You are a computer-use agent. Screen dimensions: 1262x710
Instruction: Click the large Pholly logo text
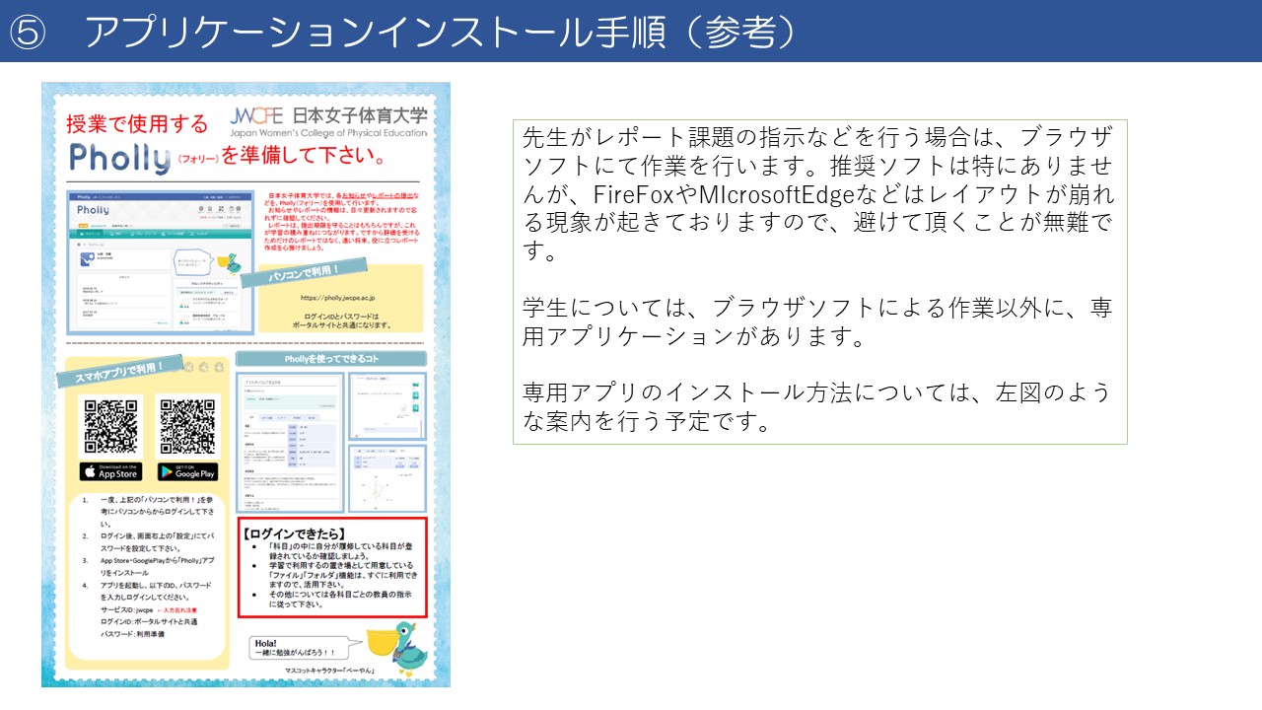pos(120,158)
